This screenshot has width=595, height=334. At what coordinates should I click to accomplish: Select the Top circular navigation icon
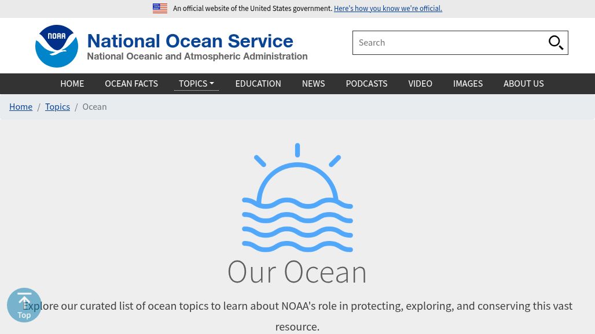24,305
